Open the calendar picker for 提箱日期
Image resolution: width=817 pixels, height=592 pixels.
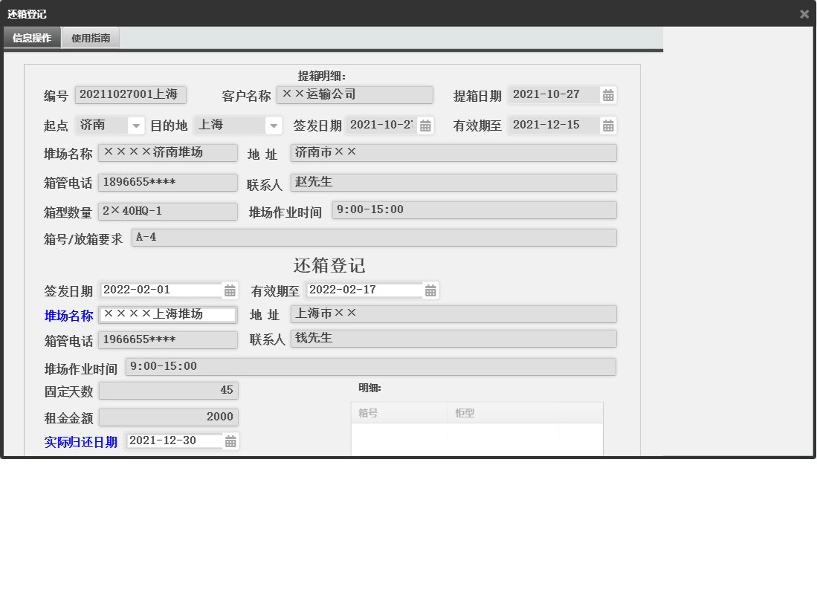[609, 94]
